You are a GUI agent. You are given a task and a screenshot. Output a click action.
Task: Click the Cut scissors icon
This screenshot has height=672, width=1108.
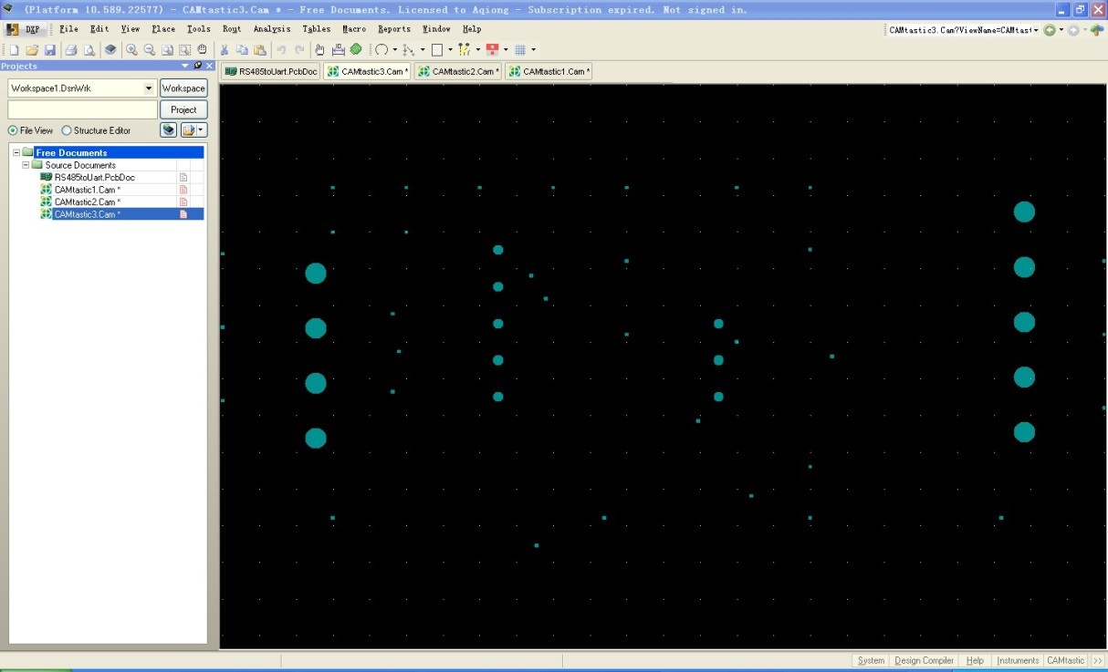(224, 49)
